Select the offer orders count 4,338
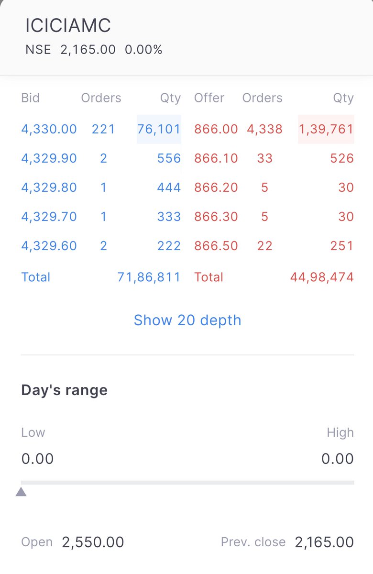Screen dimensions: 373x574 point(265,129)
